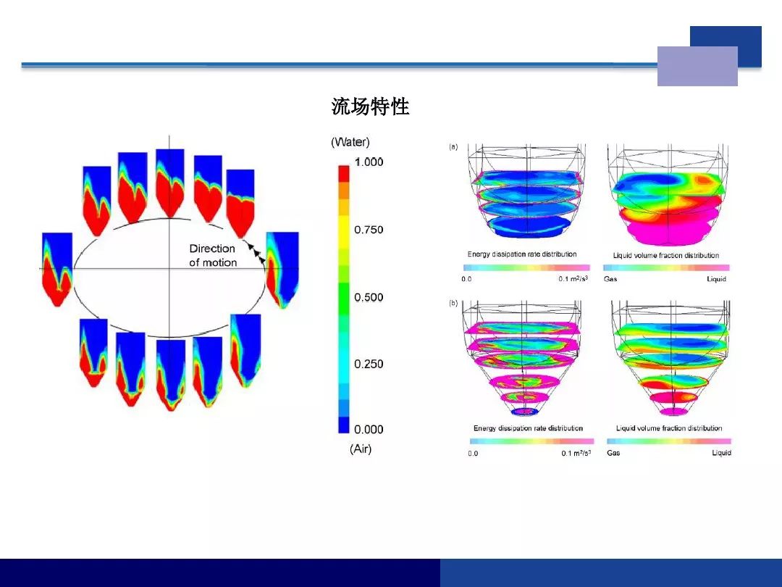Click panel (a) 'Liquid volume fraction distribution' caption

(666, 256)
